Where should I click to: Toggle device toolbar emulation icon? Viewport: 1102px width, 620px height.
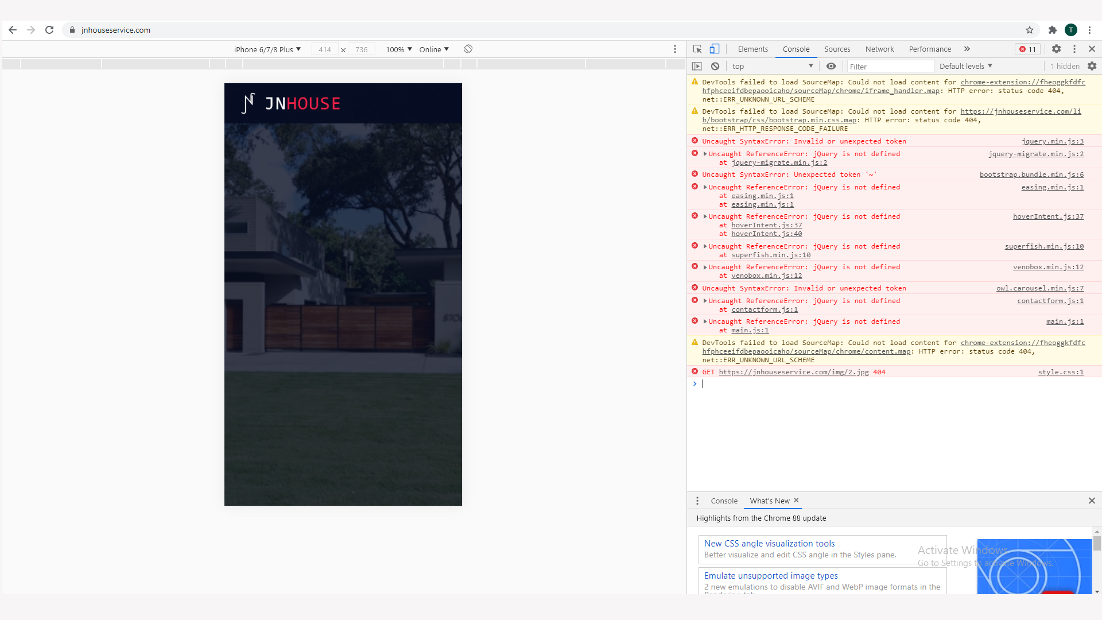point(715,48)
